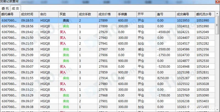Viewport: 220px width, 112px height.
Task: Click the loss value -5250.00
Action: click(164, 67)
